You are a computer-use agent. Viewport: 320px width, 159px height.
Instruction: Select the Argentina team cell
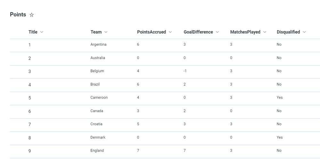click(98, 44)
